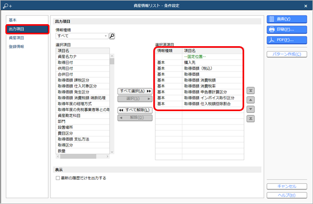This screenshot has width=313, height=204.
Task: Click the search-plus icon in title bar
Action: (x=8, y=6)
